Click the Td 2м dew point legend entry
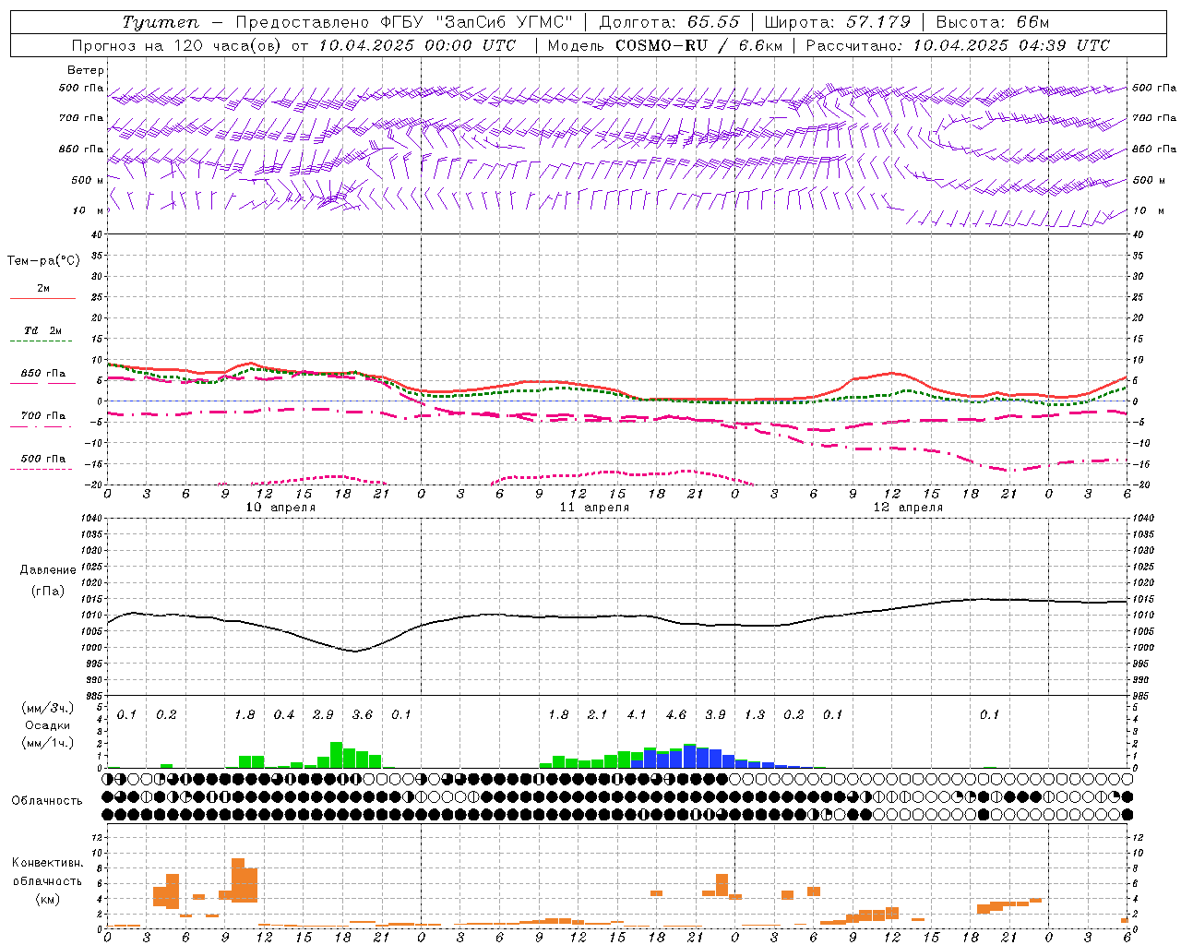The width and height of the screenshot is (1181, 945). [43, 330]
